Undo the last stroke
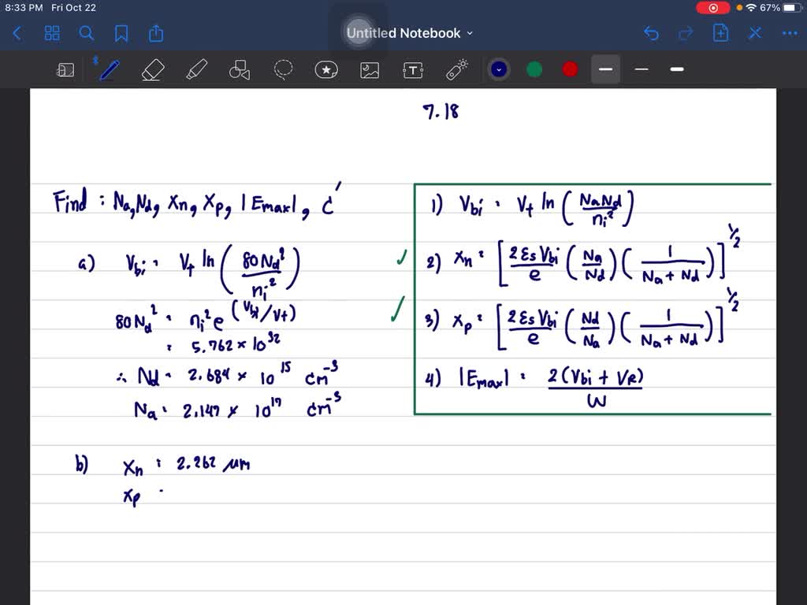Image resolution: width=807 pixels, height=605 pixels. pos(651,33)
